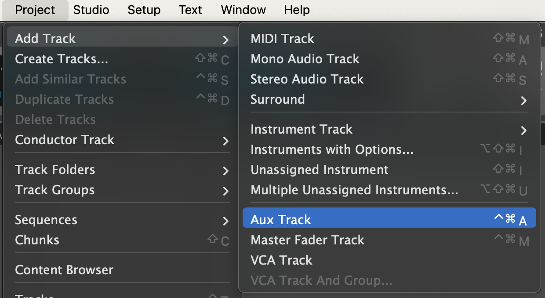Choose Mono Audio Track

(305, 59)
